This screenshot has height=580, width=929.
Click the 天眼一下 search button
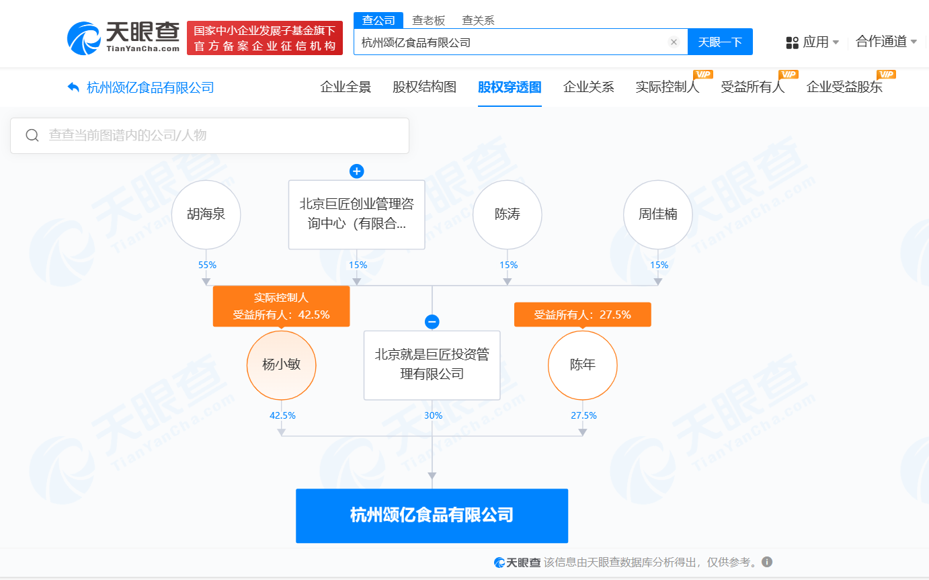(720, 42)
